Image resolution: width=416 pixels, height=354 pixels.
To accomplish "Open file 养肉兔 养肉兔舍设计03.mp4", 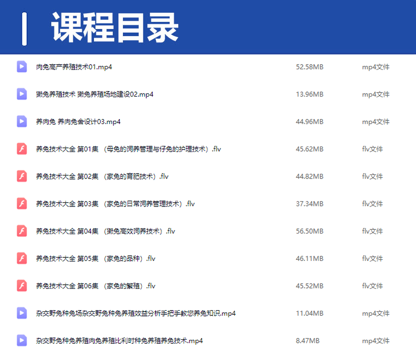I will click(78, 122).
